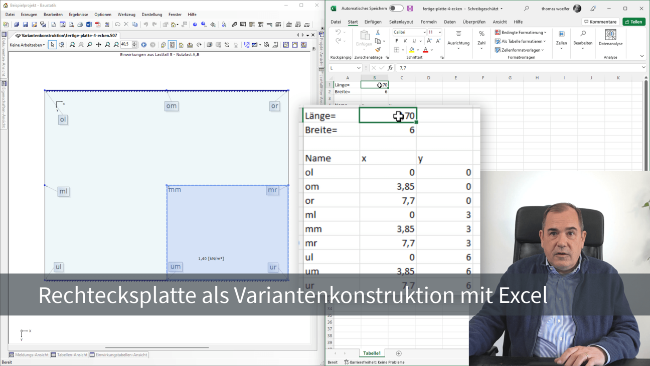Click the pan (move) view tool

point(98,45)
